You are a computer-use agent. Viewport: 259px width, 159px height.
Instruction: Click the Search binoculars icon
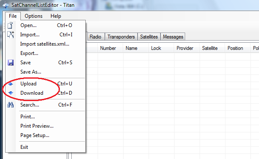click(11, 105)
